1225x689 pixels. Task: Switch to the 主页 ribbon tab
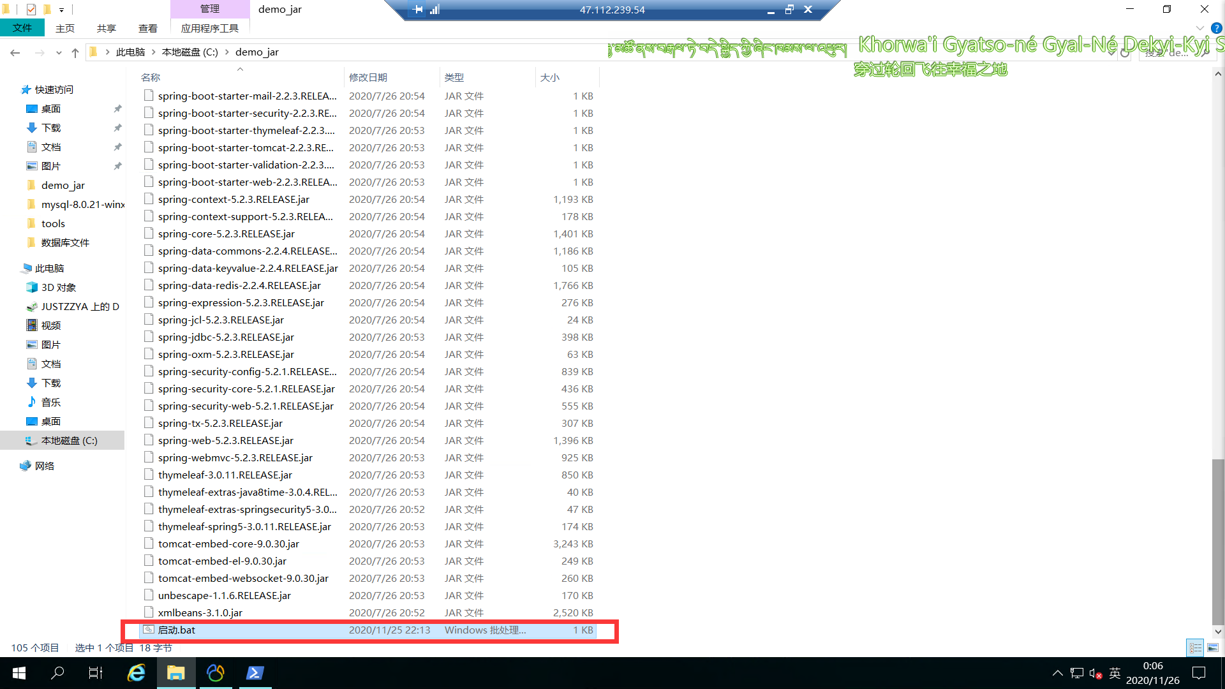click(x=65, y=28)
